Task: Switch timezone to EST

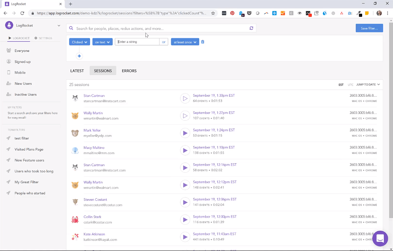Action: coord(341,85)
